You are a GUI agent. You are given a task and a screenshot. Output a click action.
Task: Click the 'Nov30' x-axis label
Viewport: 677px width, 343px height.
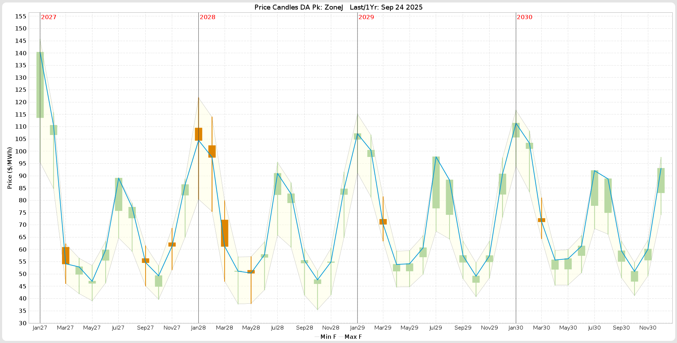coord(648,328)
